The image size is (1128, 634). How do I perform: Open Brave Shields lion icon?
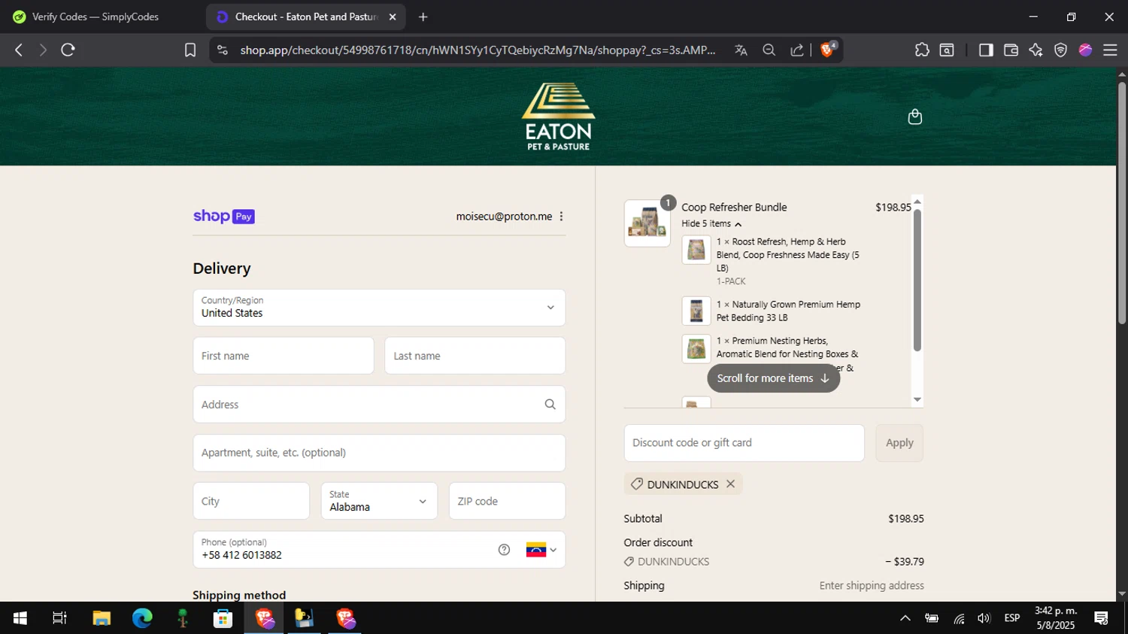coord(828,50)
